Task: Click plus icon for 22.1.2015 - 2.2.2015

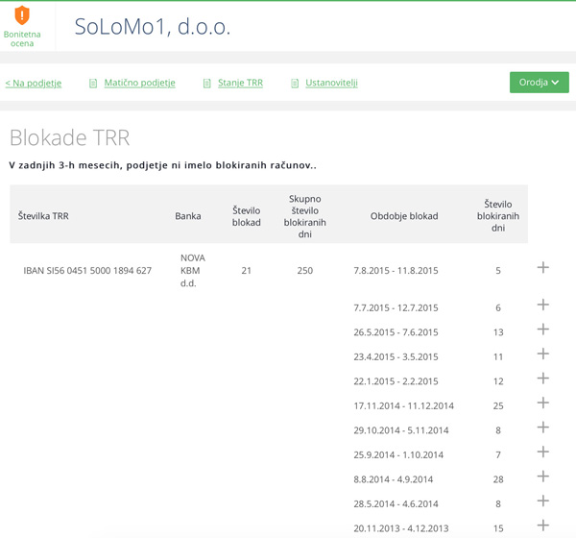Action: click(542, 379)
